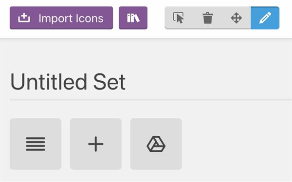This screenshot has width=292, height=182.
Task: Click the upload tray glyph in Import Icons
Action: 24,18
